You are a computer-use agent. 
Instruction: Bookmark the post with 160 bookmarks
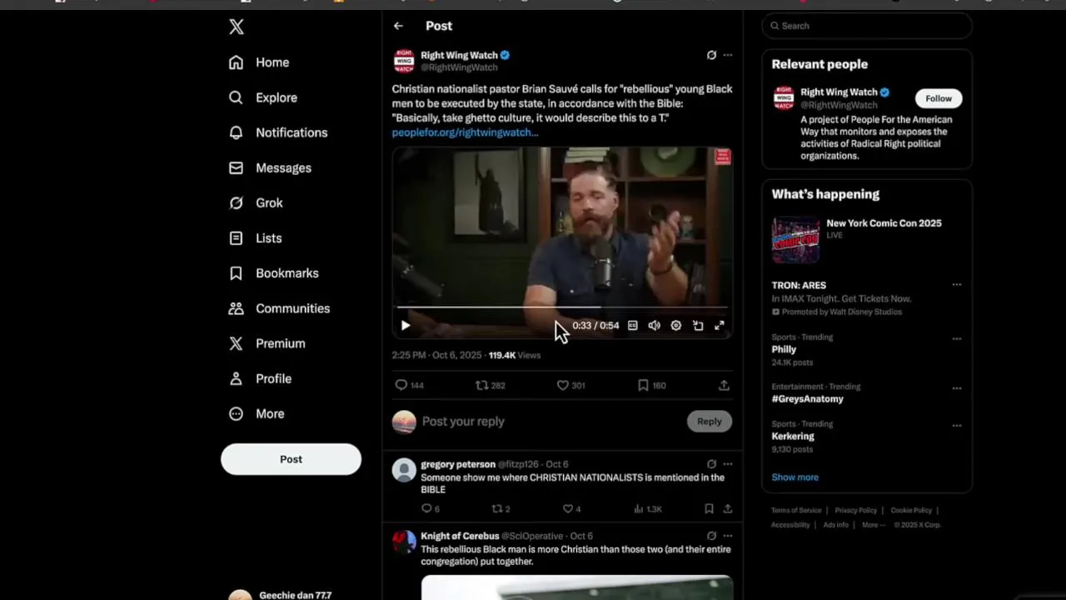643,385
